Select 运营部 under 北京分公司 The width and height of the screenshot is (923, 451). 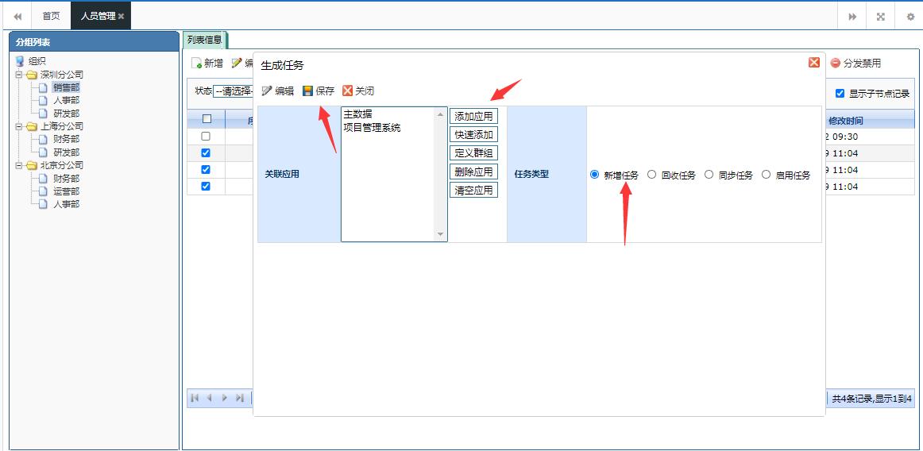coord(66,191)
